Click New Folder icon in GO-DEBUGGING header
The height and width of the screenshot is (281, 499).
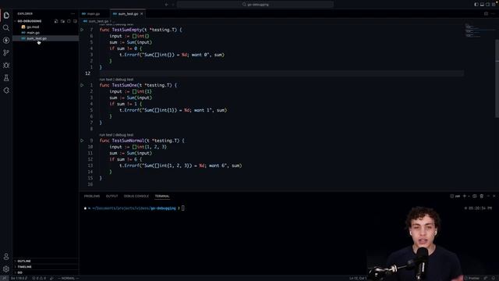(62, 21)
